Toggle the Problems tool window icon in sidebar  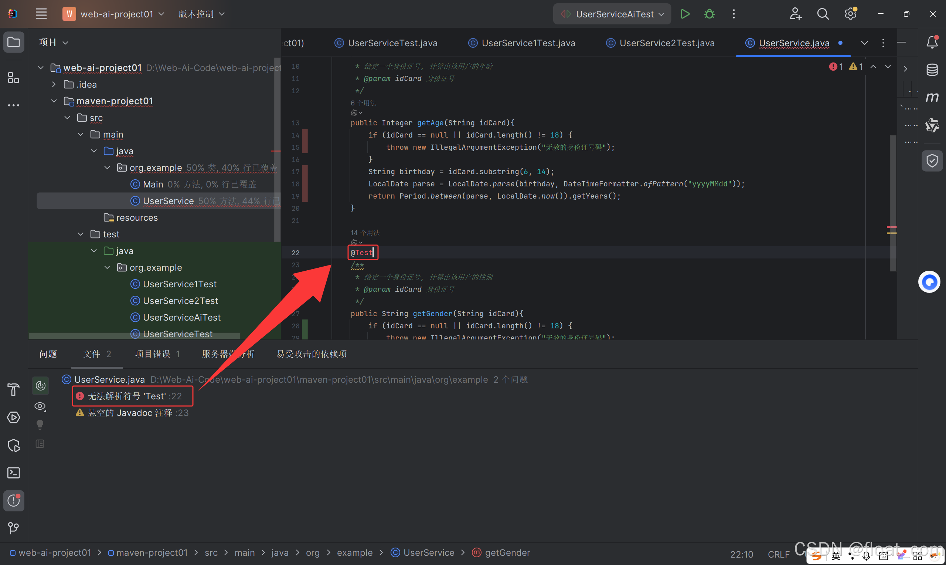click(x=14, y=500)
